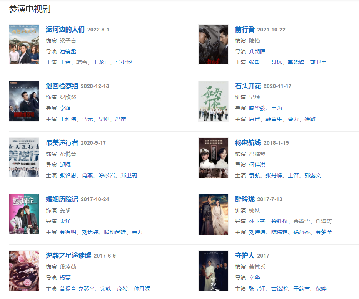The image size is (359, 299).
Task: Click the 婚姻历险记 poster thumbnail
Action: 24,214
